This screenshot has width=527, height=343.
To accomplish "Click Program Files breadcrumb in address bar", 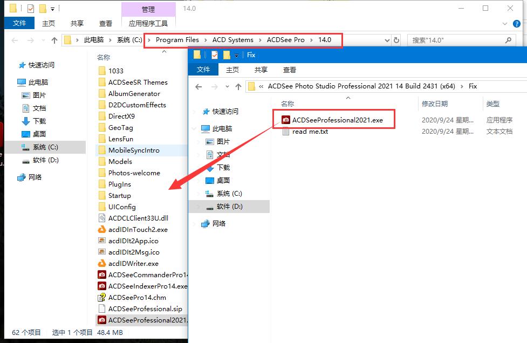I will [x=177, y=40].
